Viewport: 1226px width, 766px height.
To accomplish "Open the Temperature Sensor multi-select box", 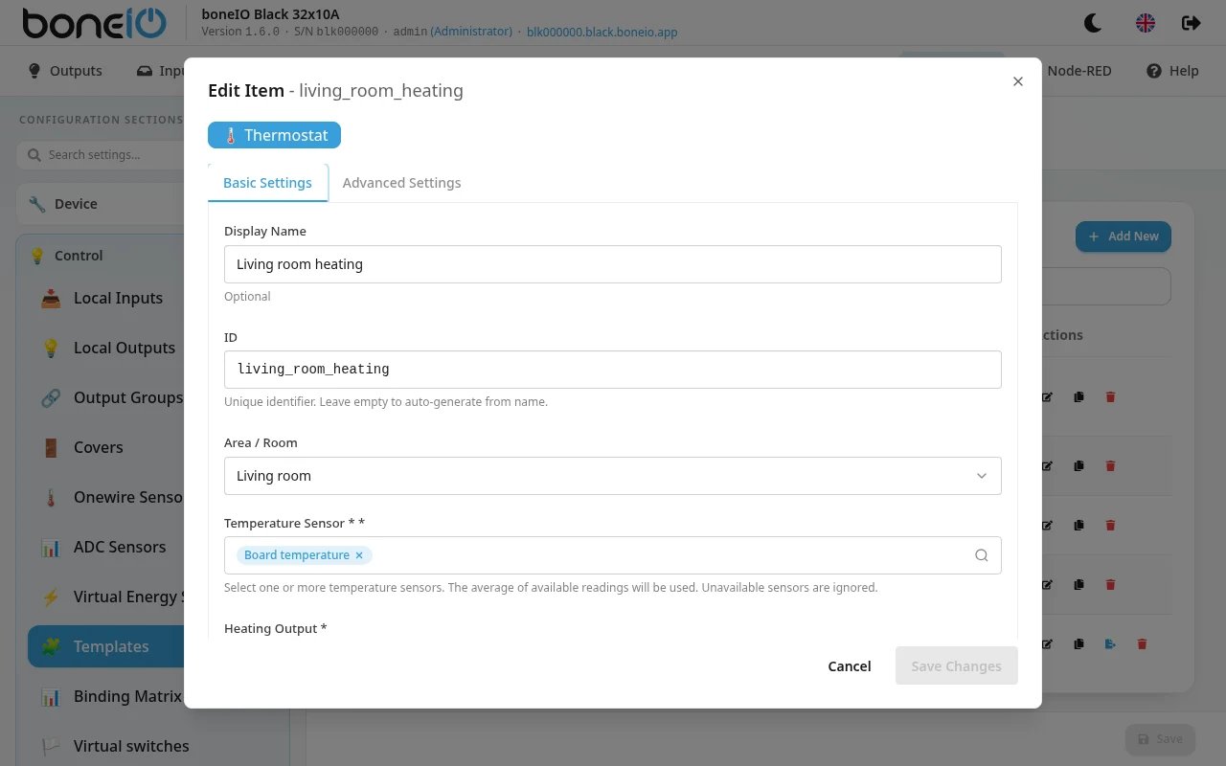I will coord(613,555).
